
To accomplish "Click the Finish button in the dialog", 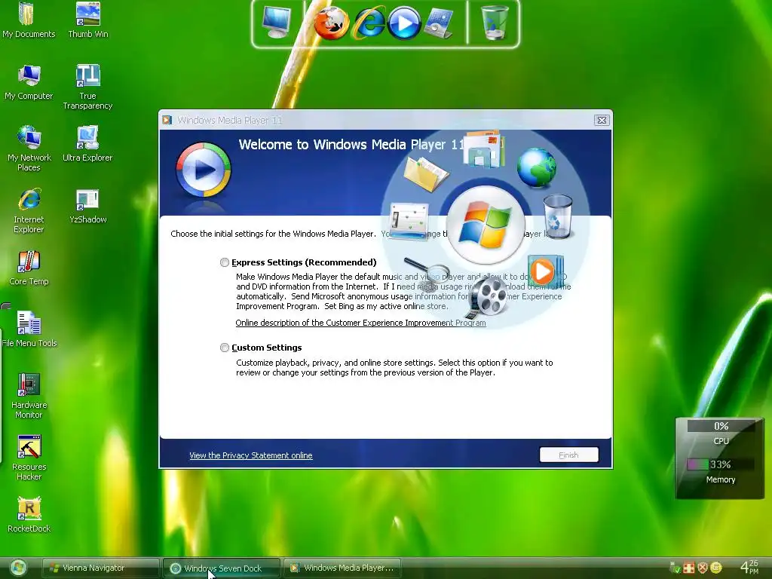I will click(568, 455).
